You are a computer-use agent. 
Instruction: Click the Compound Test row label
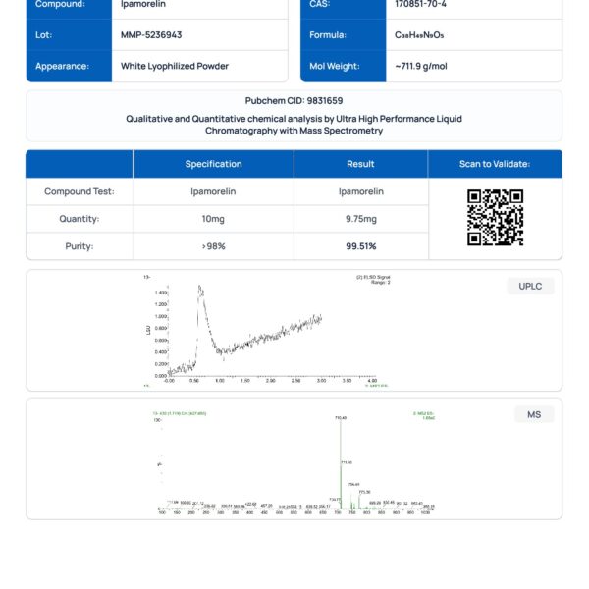[x=80, y=191]
